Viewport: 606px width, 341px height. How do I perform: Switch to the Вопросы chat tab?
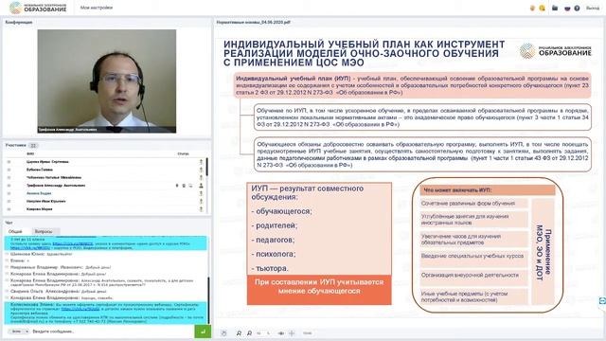tap(44, 231)
